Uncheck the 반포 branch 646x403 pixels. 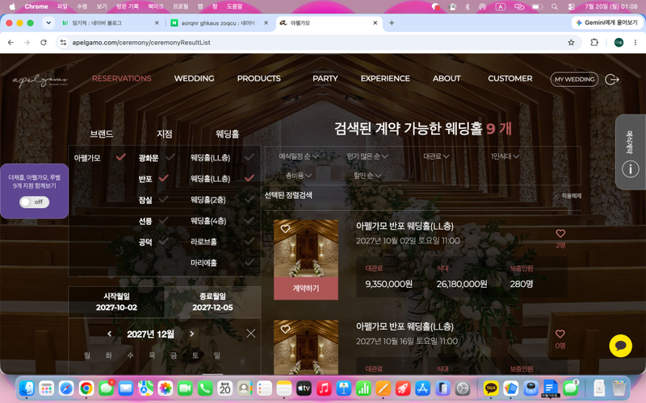(164, 178)
